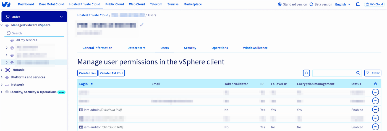Screen dimensions: 387x131
Task: Click the iam-auditor login cell
Action: point(101,127)
